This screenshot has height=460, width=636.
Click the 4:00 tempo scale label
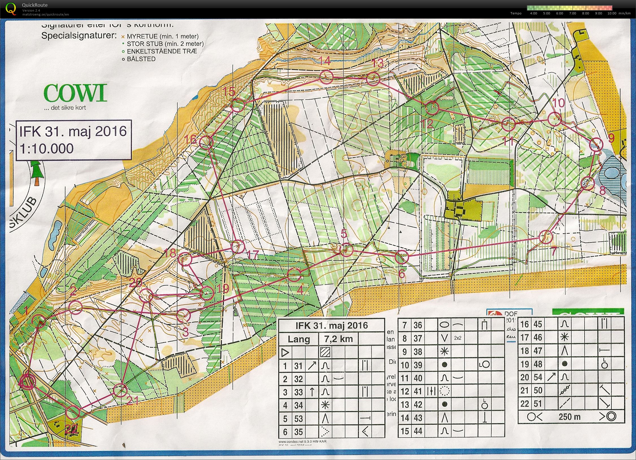534,13
